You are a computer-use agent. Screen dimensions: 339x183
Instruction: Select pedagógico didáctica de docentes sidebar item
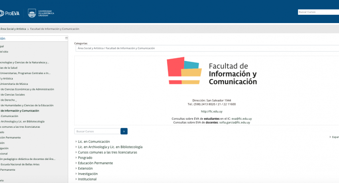click(28, 159)
